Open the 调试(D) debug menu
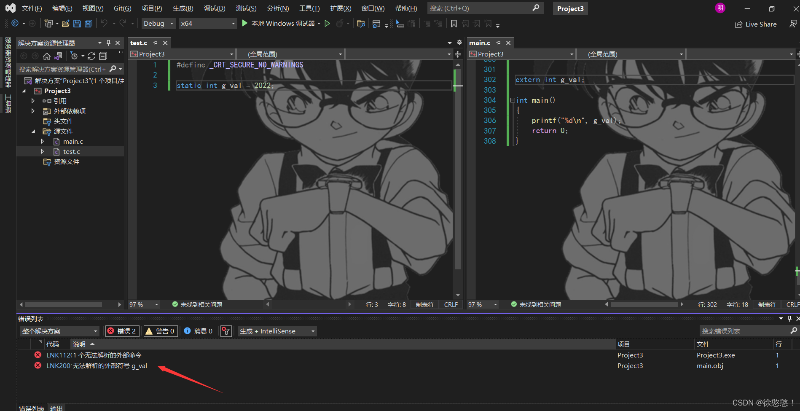Viewport: 800px width, 411px height. pos(215,8)
